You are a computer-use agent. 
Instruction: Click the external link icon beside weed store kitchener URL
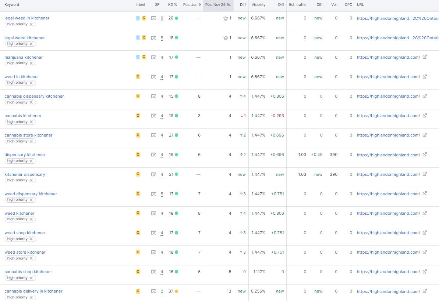[425, 252]
